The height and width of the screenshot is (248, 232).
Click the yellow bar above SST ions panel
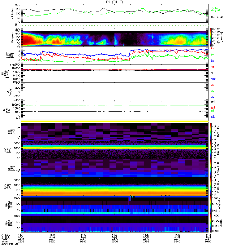pyautogui.click(x=114, y=121)
